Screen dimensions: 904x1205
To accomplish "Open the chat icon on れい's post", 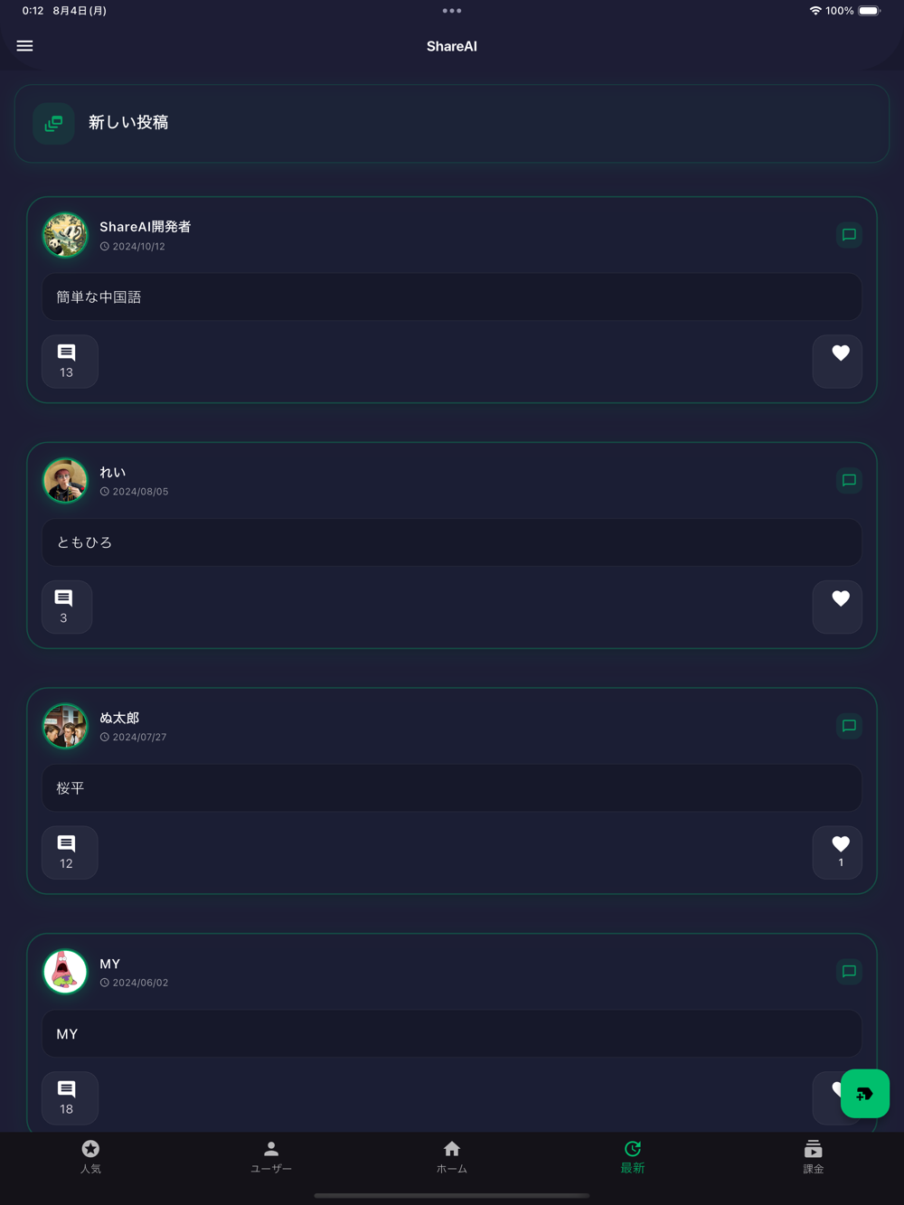I will point(849,480).
